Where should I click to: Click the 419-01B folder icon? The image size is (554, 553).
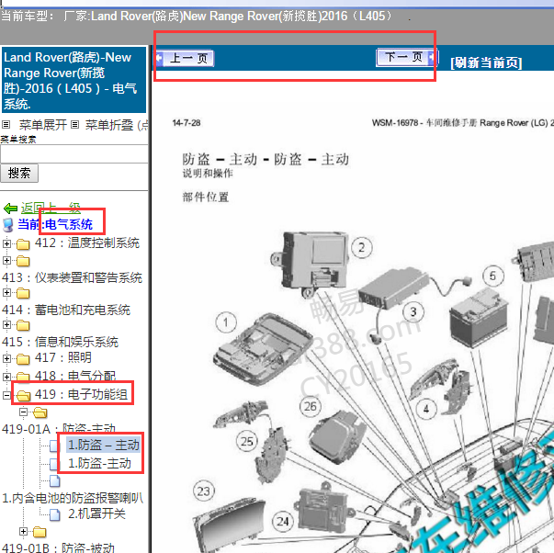click(x=40, y=532)
